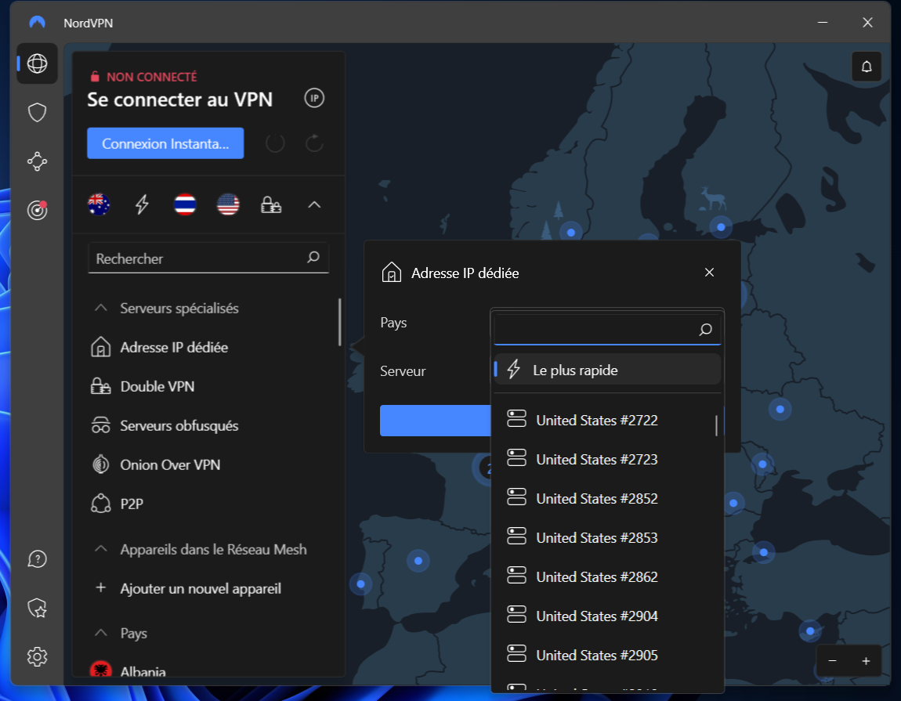Close the Adresse IP dédiée popup
Screen dimensions: 901x701
point(710,273)
